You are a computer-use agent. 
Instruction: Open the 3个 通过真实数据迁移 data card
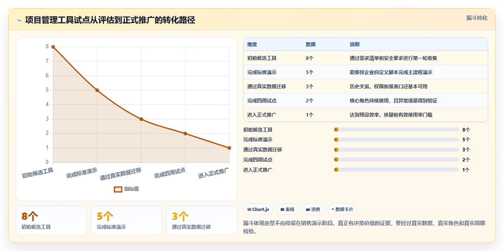(202, 220)
